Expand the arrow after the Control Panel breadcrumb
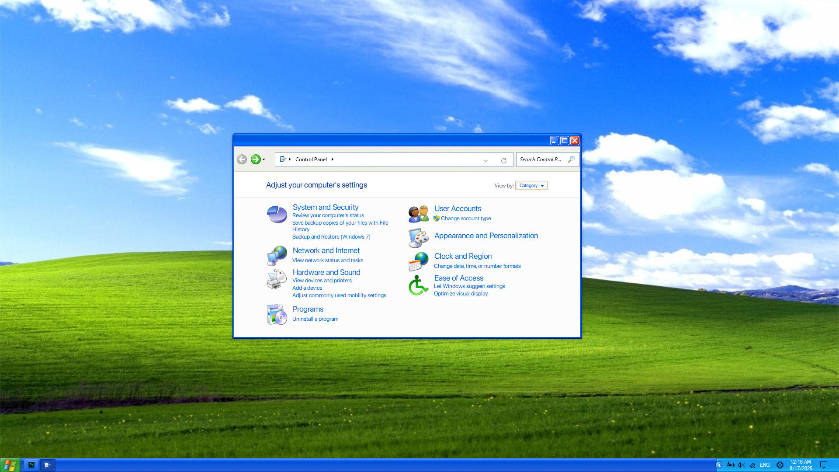This screenshot has height=472, width=839. [x=333, y=160]
